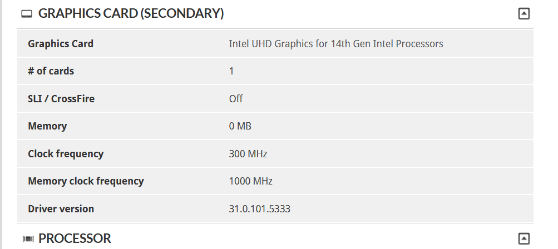The height and width of the screenshot is (249, 558).
Task: Collapse the Processor section with its arrow
Action: click(x=524, y=239)
